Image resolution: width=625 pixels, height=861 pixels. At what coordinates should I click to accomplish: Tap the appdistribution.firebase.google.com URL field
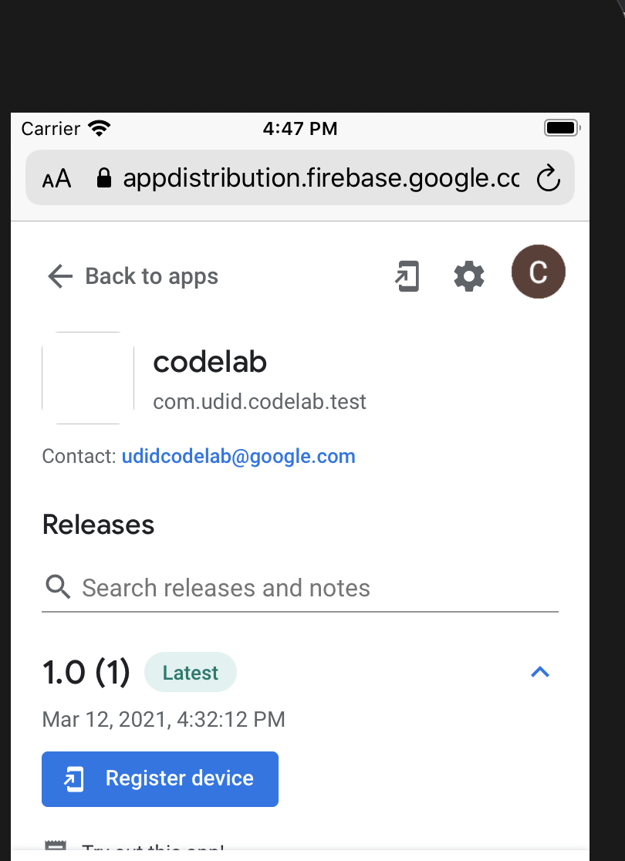point(320,179)
